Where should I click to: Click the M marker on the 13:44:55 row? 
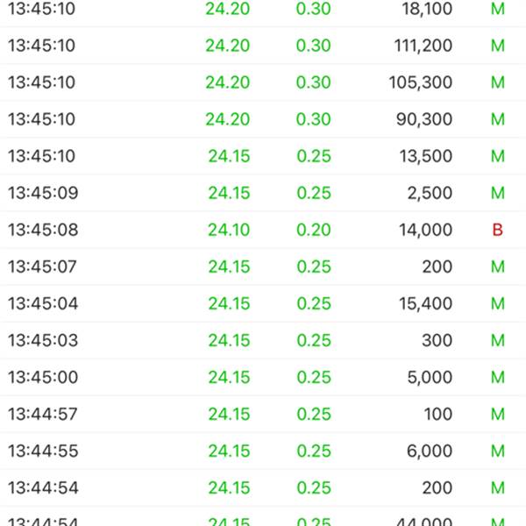coord(498,451)
